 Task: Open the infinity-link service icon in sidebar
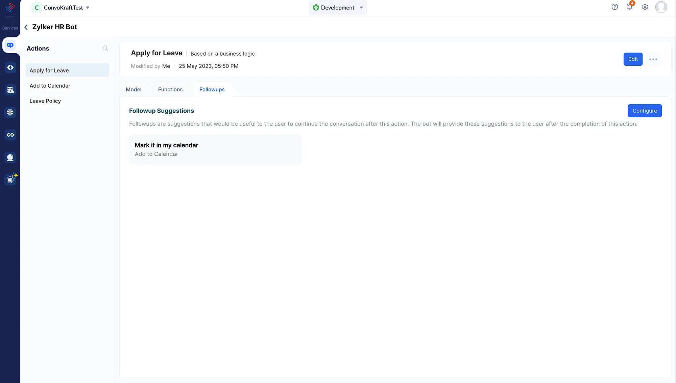[10, 135]
